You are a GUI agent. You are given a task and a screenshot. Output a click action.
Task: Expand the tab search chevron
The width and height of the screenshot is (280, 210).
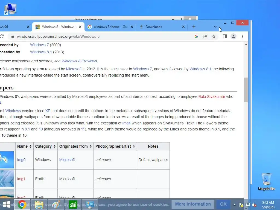coord(215,27)
